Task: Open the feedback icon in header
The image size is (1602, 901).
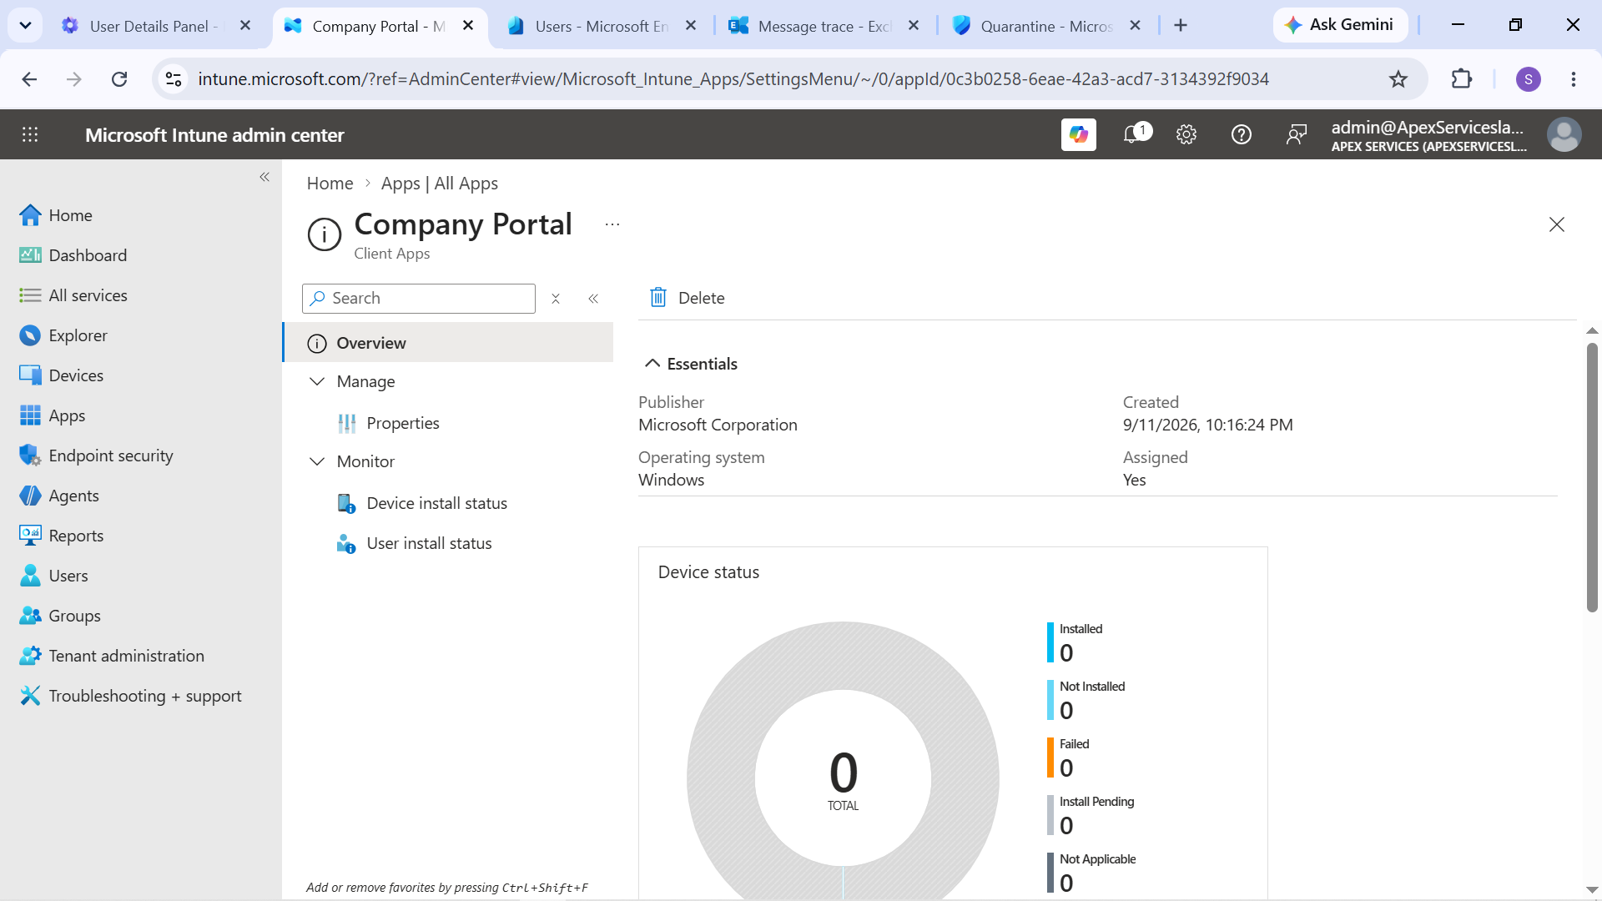Action: click(1296, 134)
